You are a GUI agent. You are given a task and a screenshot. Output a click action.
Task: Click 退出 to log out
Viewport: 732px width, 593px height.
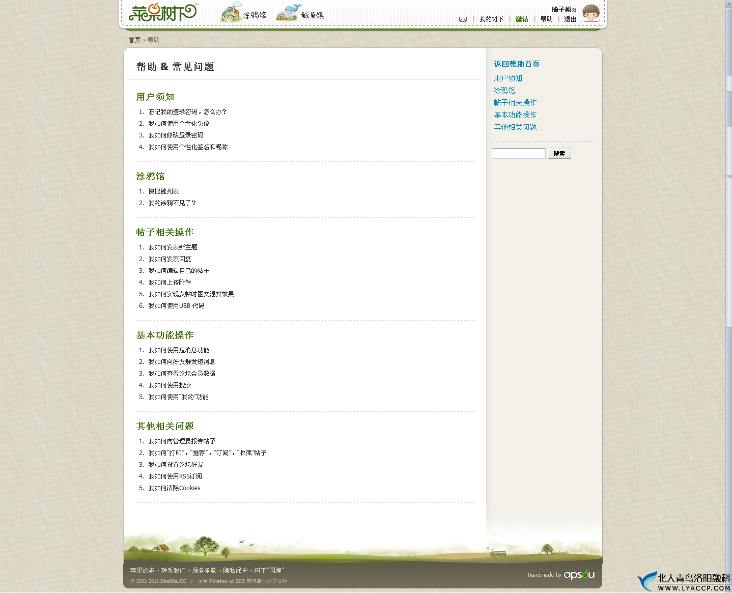[x=570, y=19]
